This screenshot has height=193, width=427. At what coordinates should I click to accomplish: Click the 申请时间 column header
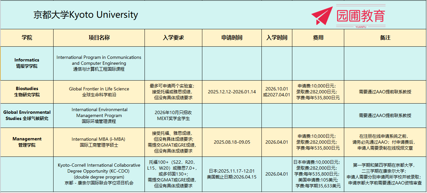(232, 38)
